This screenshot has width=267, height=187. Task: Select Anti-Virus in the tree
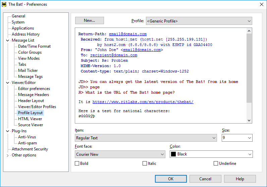[27, 137]
